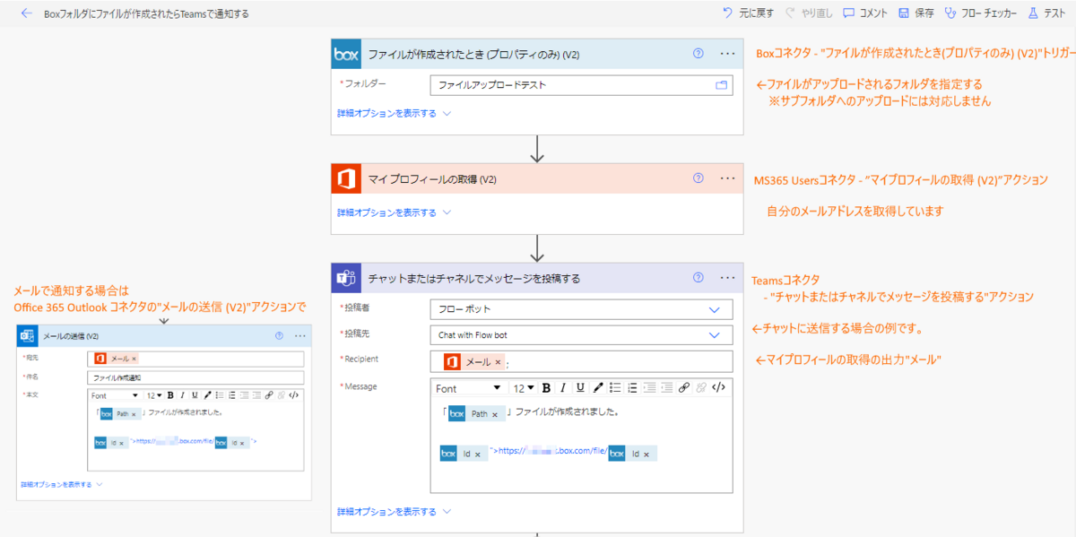The height and width of the screenshot is (537, 1076).
Task: Toggle italic formatting in the メールの送信 body
Action: [182, 395]
